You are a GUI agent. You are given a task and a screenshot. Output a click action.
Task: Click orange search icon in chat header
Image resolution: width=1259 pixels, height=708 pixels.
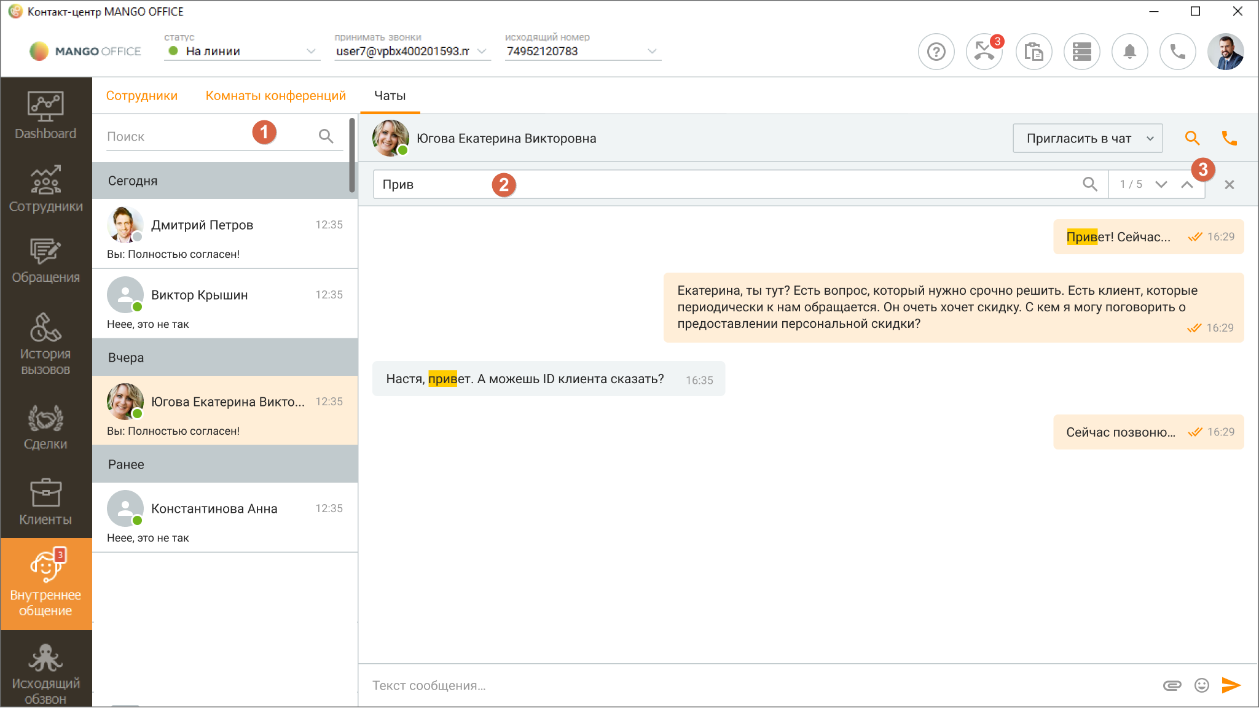(x=1192, y=138)
